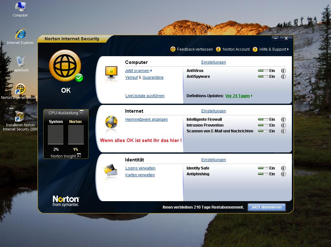The image size is (331, 247).
Task: Open the Computer desktop icon
Action: click(20, 9)
